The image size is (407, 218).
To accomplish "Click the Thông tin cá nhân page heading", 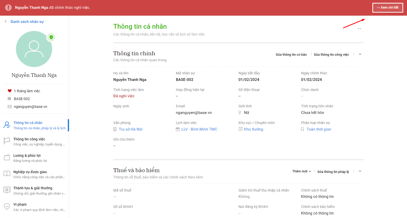I will click(140, 26).
